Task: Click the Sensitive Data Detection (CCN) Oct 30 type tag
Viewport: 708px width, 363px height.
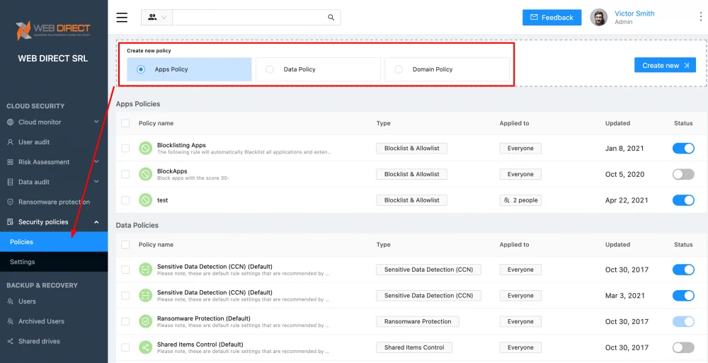Action: tap(428, 270)
